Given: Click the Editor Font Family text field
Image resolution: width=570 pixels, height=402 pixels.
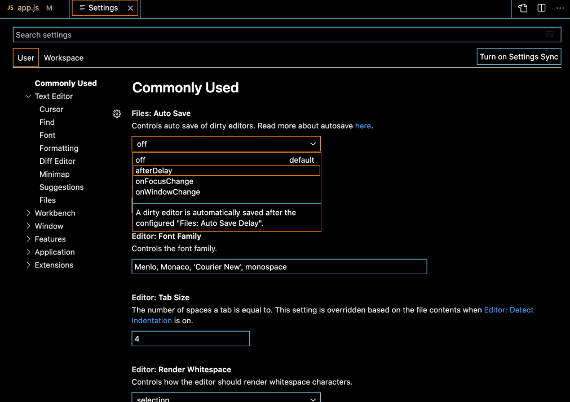Looking at the screenshot, I should 279,267.
